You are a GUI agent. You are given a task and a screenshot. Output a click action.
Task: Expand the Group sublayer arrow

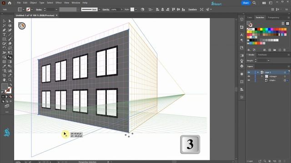point(262,77)
